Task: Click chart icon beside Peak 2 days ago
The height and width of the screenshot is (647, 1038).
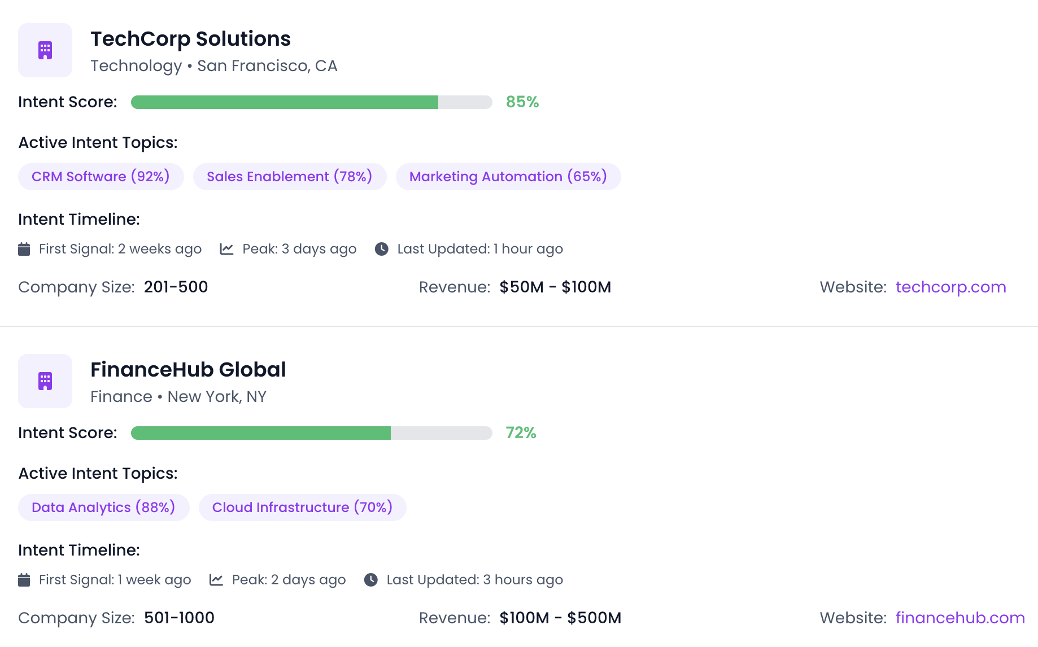Action: pos(216,580)
